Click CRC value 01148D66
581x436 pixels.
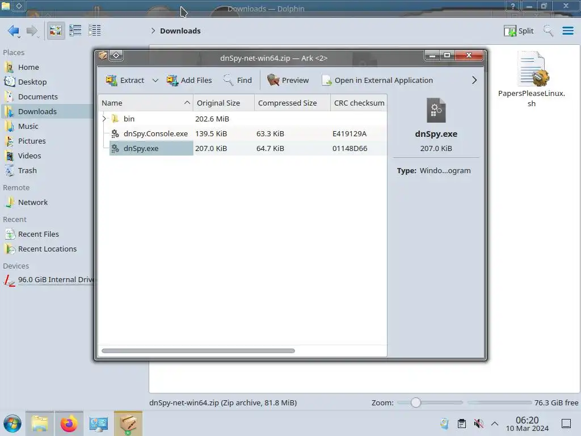(x=350, y=148)
